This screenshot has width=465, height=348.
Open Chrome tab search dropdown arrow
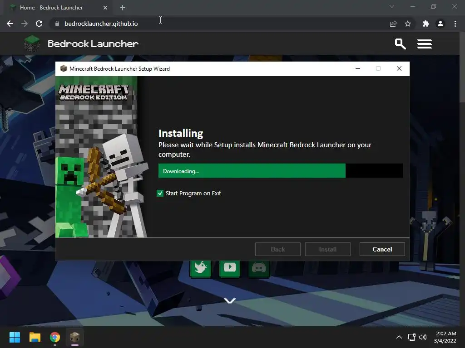392,6
